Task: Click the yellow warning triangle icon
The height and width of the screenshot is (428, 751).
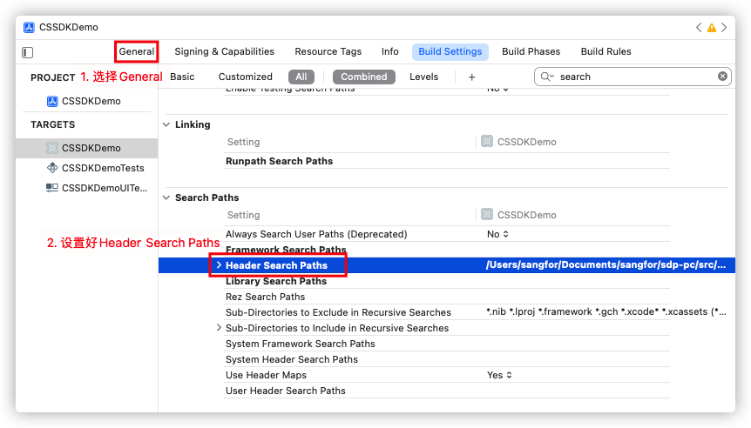Action: [712, 28]
